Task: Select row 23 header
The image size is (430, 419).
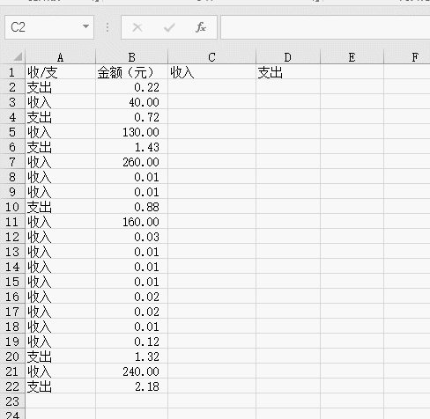Action: click(x=12, y=401)
